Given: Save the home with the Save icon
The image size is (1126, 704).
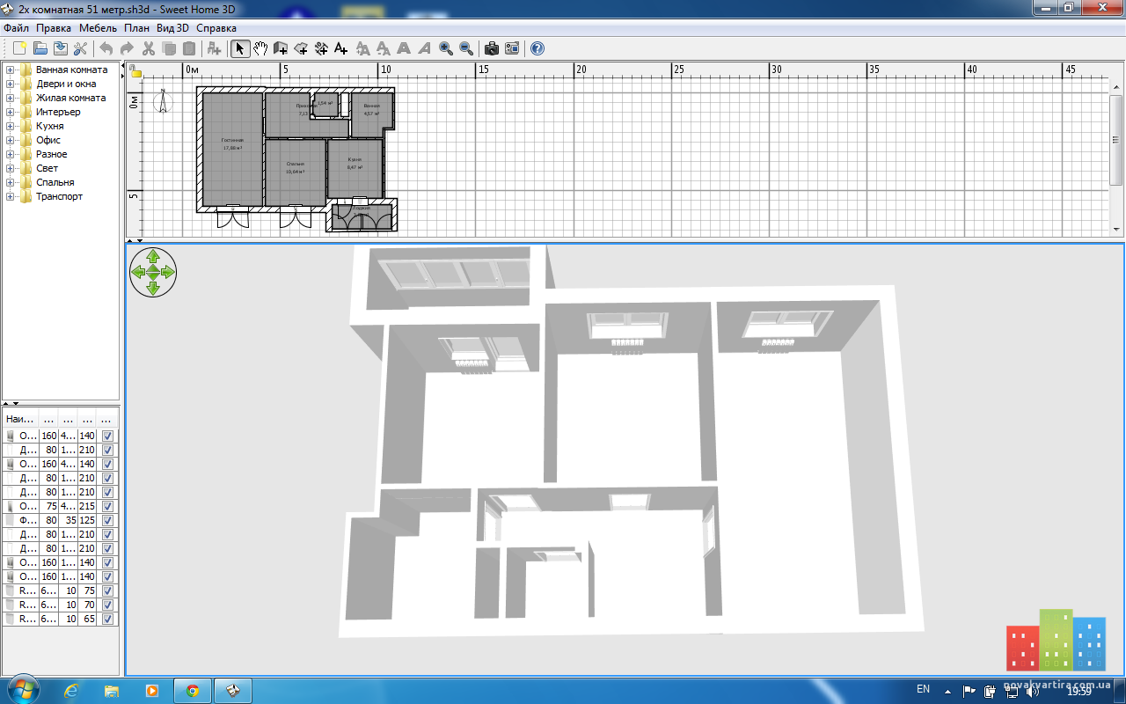Looking at the screenshot, I should [60, 48].
